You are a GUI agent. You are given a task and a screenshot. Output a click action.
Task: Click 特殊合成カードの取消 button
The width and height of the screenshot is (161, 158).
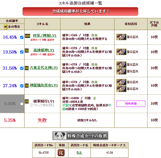click(80, 136)
